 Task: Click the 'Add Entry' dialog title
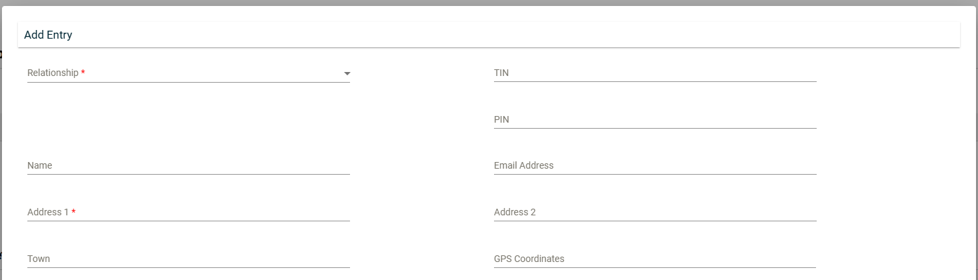coord(48,35)
